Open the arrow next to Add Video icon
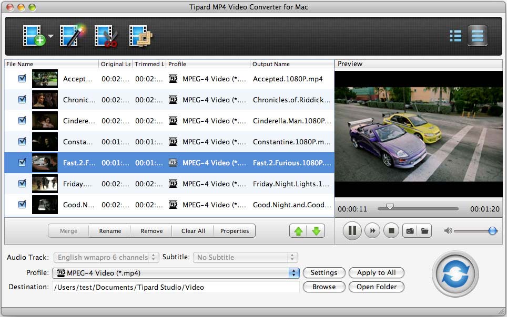The width and height of the screenshot is (507, 317). click(x=50, y=36)
